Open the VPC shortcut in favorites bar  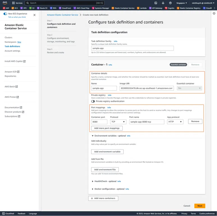24,8
